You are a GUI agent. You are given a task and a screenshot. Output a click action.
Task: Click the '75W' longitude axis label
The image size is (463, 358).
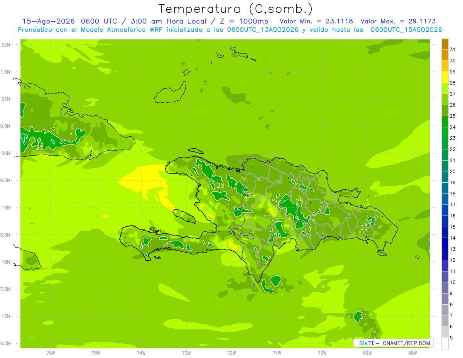pos(96,353)
